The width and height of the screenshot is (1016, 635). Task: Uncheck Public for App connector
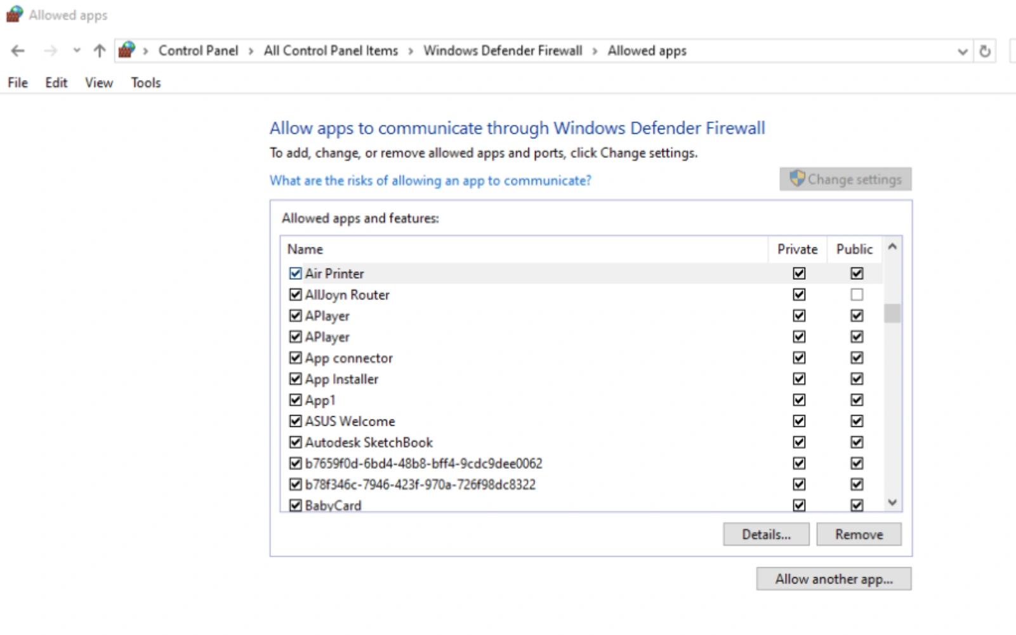(x=857, y=358)
